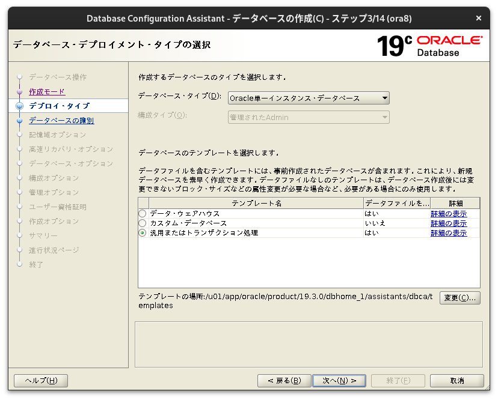Screen dimensions: 498x400
Task: Open help via ヘルプ(H) button
Action: (x=40, y=380)
